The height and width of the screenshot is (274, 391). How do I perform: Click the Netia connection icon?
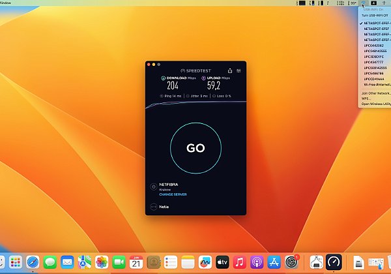154,207
